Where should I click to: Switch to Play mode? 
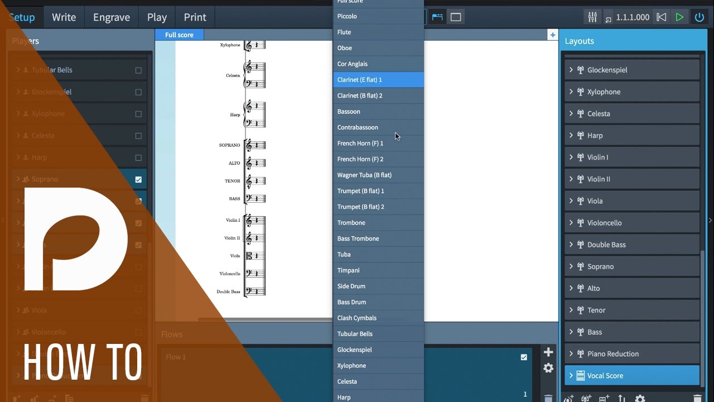coord(157,17)
